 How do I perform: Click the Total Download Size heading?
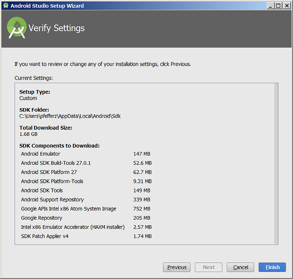tap(46, 128)
